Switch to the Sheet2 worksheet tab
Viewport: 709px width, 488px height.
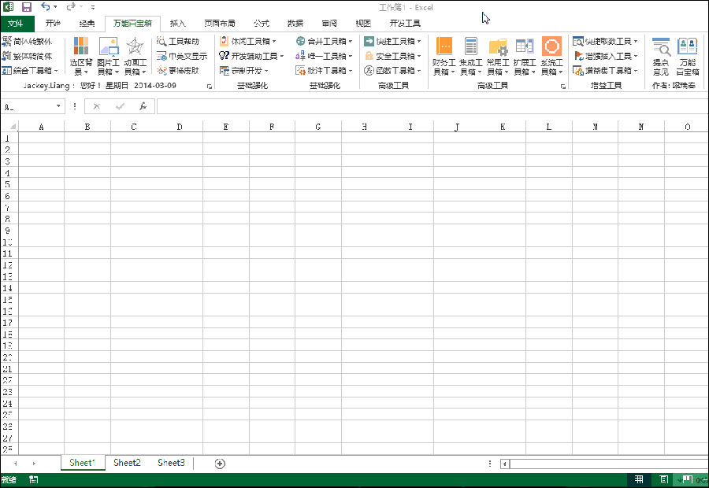126,463
